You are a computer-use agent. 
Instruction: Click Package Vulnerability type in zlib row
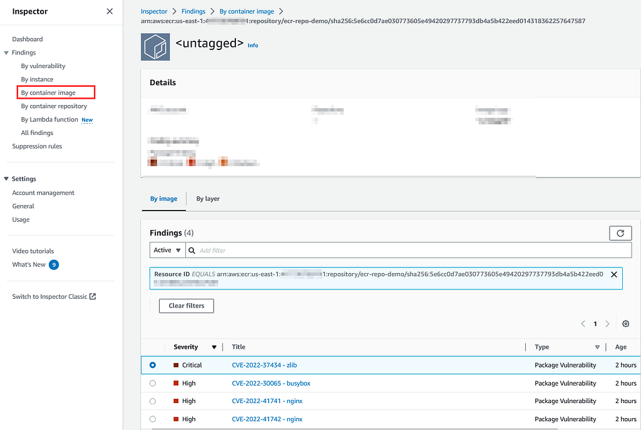click(x=565, y=365)
